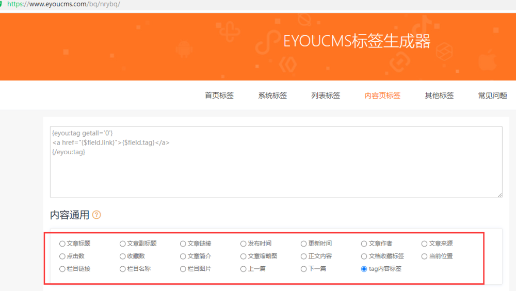Viewport: 516px width, 291px height.
Task: Click the secure lock icon in address bar
Action: pos(1,4)
